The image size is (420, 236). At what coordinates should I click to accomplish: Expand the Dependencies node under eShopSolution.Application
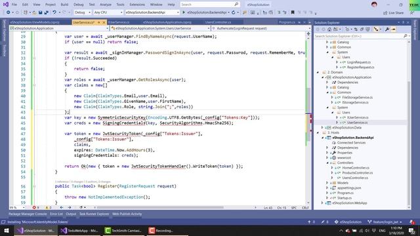click(x=327, y=83)
